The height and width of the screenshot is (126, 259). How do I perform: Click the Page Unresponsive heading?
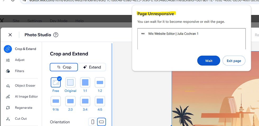click(156, 14)
